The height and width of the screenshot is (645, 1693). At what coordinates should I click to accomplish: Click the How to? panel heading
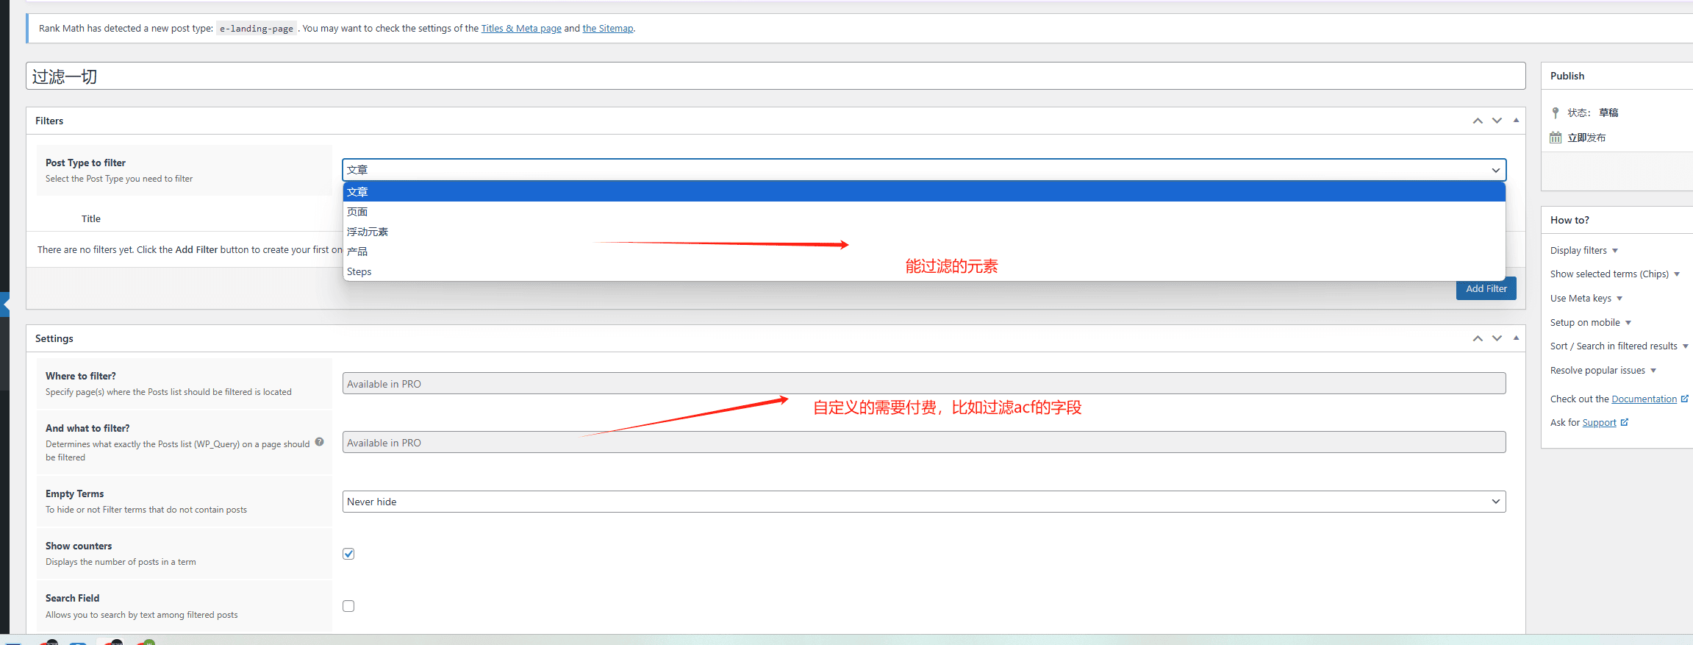click(1569, 220)
